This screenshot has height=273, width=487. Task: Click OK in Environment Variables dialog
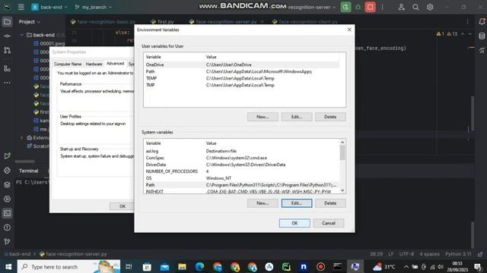pos(294,223)
